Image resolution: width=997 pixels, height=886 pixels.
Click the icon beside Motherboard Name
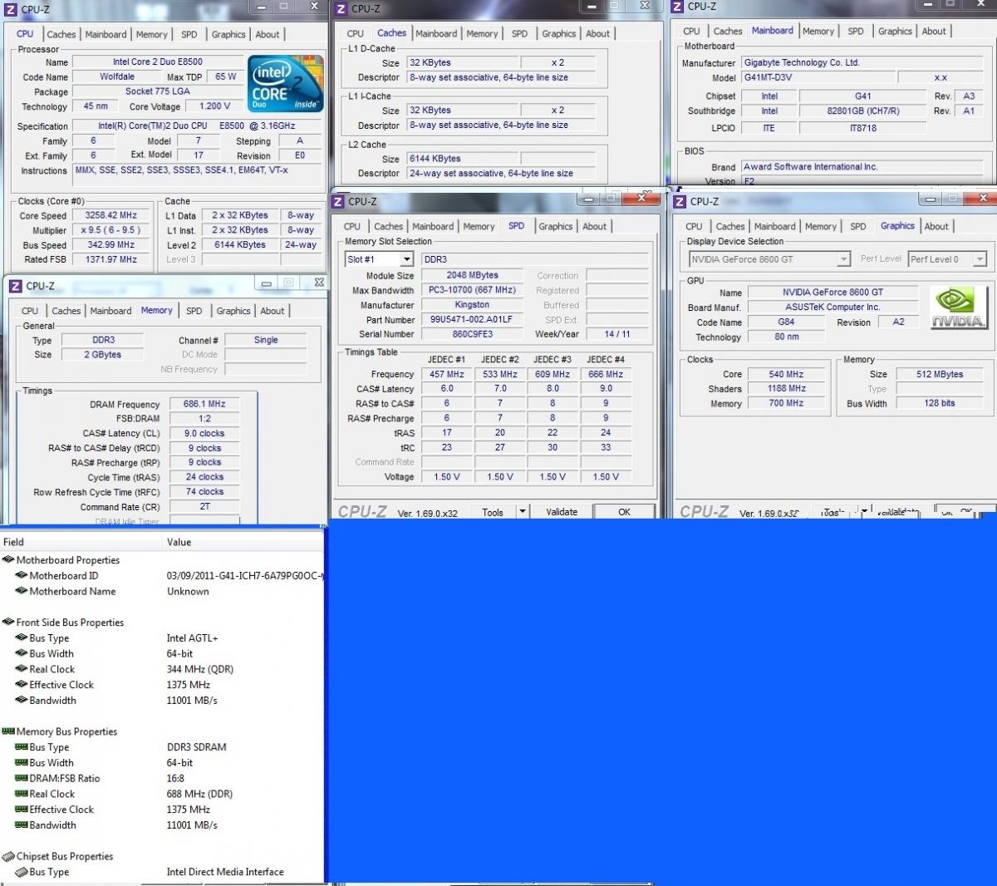[x=22, y=592]
